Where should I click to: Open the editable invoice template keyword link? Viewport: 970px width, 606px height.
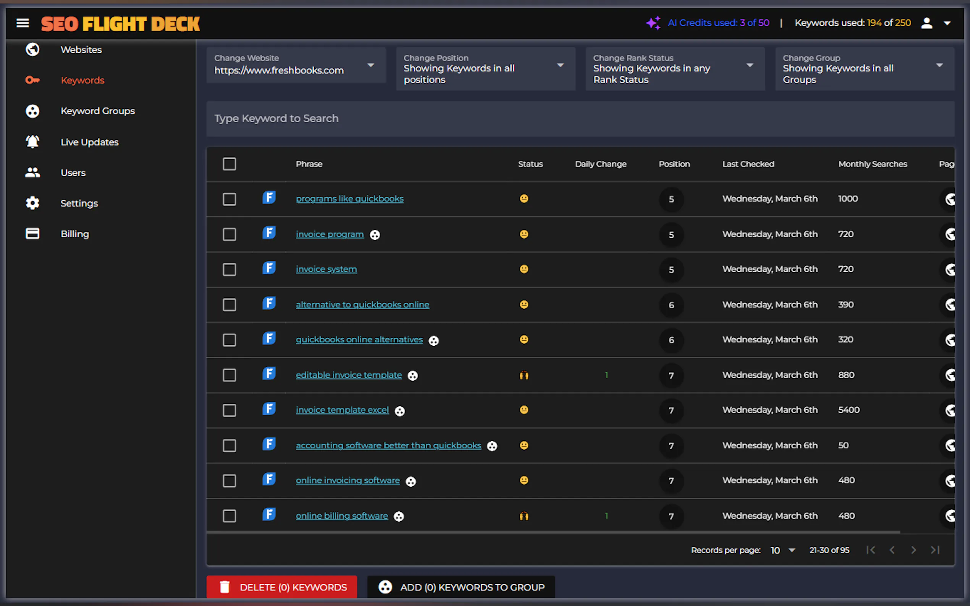click(348, 375)
